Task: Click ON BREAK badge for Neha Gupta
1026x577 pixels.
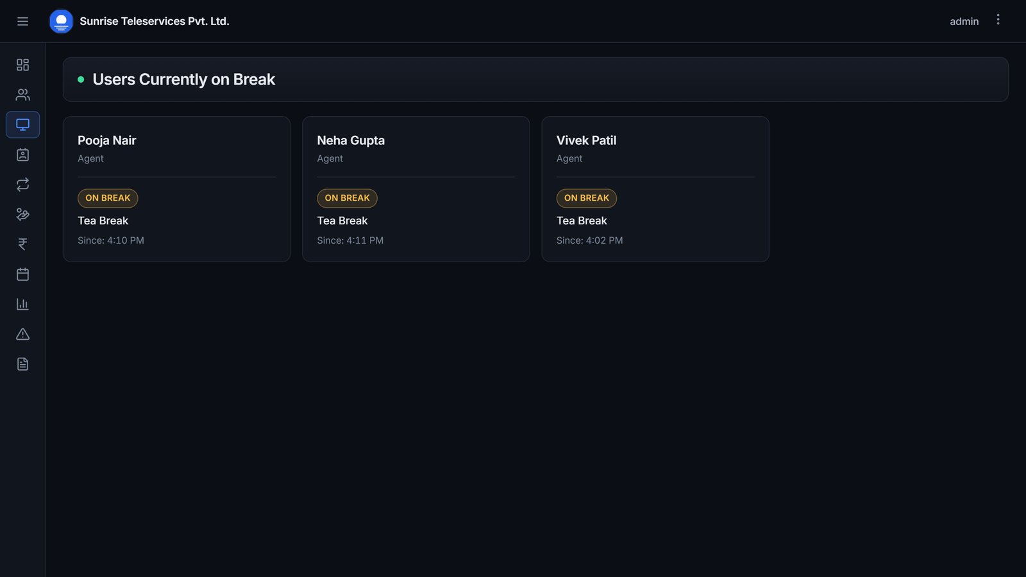Action: coord(347,198)
